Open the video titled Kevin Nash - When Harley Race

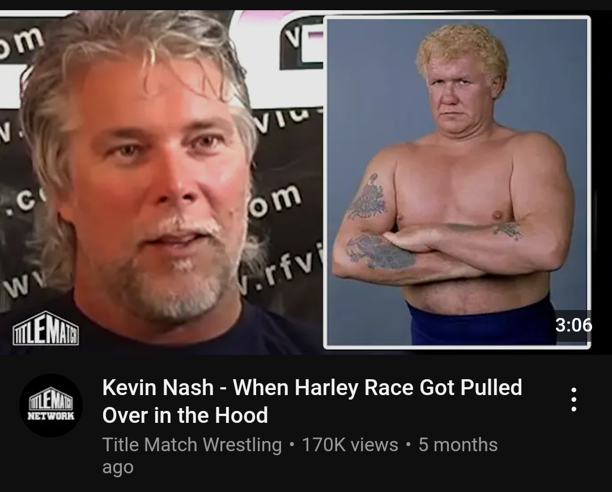(312, 401)
